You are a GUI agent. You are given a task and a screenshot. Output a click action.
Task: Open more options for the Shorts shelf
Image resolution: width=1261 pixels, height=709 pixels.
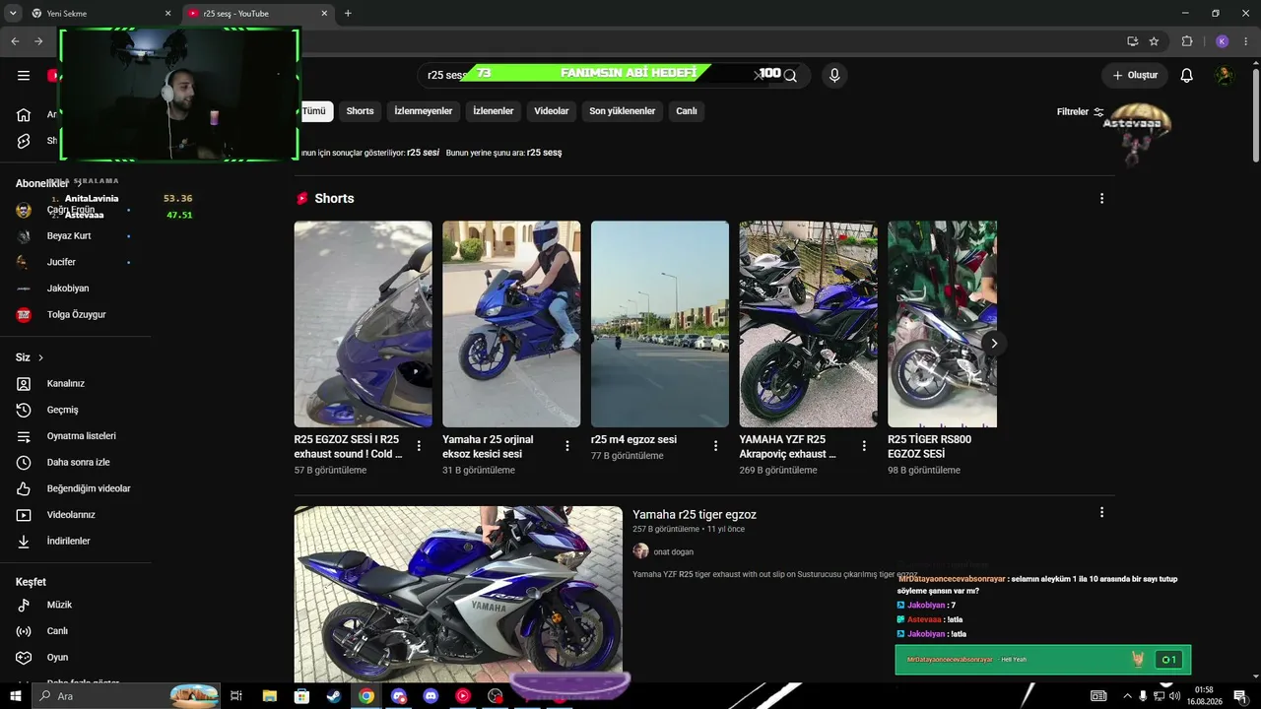(x=1101, y=198)
